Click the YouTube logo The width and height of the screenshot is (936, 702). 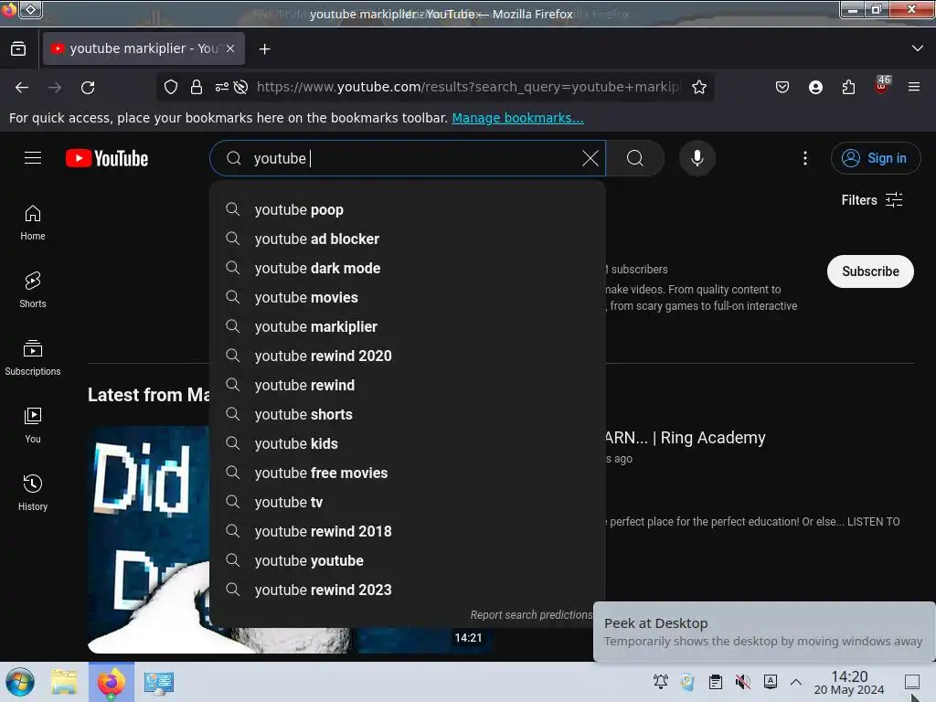(x=107, y=158)
